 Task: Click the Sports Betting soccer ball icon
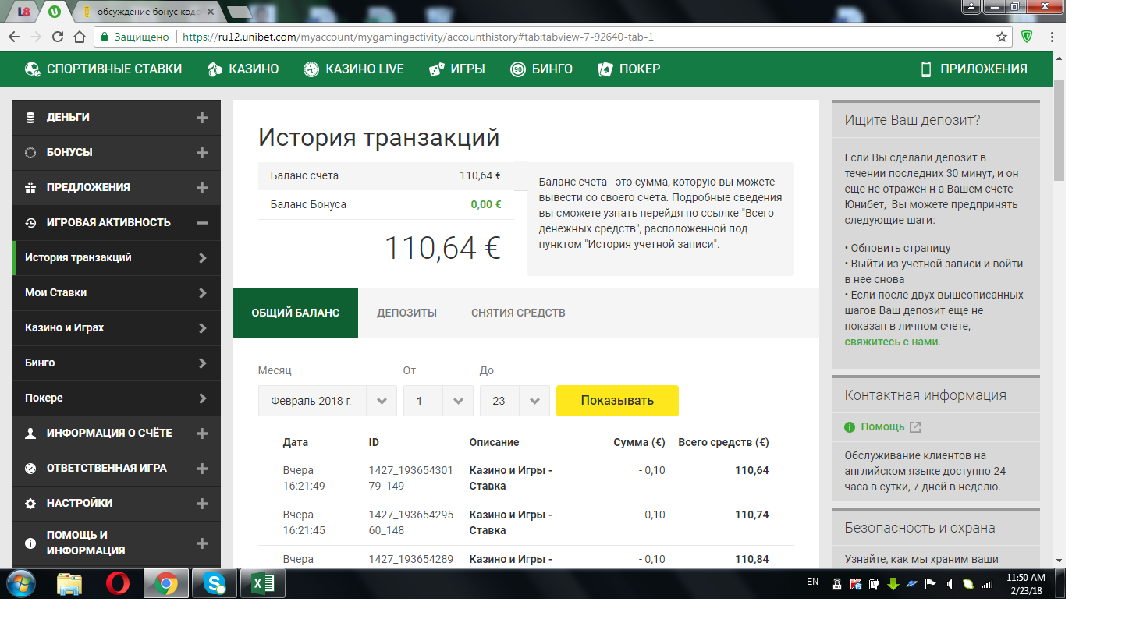(x=33, y=69)
